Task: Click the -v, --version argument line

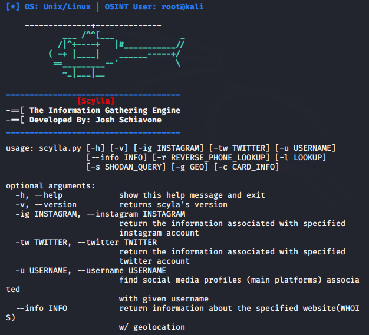Action: (121, 205)
